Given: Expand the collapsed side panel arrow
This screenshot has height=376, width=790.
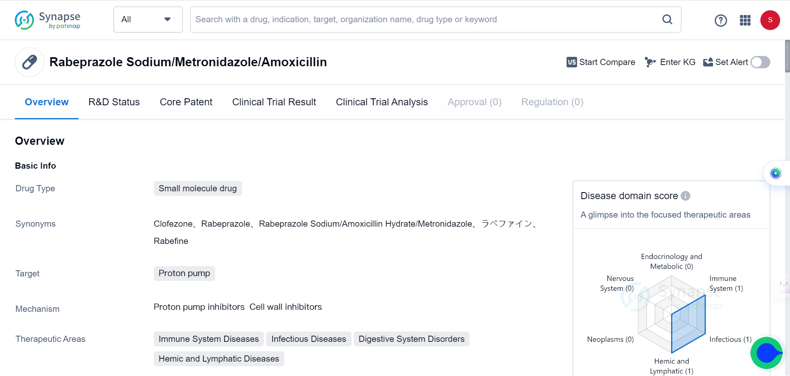Looking at the screenshot, I should [x=783, y=284].
